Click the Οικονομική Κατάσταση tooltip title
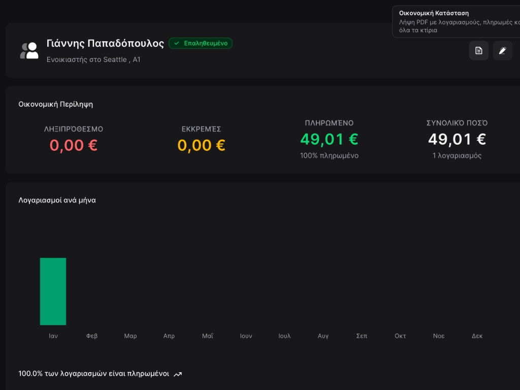Screen dimensions: 520x390 (x=434, y=13)
